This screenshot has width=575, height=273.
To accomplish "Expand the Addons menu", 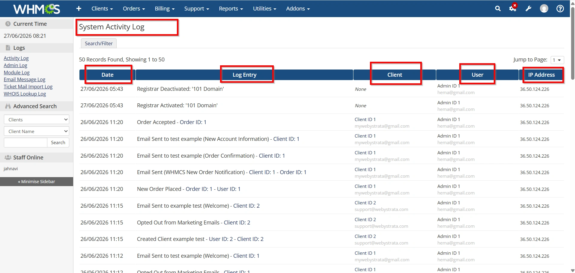I will [x=298, y=9].
